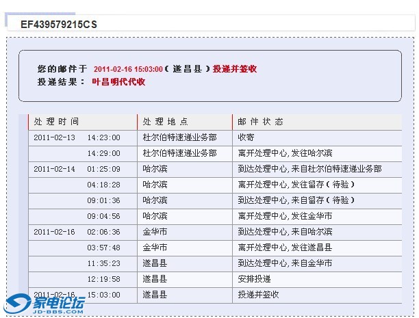Viewport: 419px width, 318px height.
Task: Click the 安排投递 status entry
Action: coord(254,279)
